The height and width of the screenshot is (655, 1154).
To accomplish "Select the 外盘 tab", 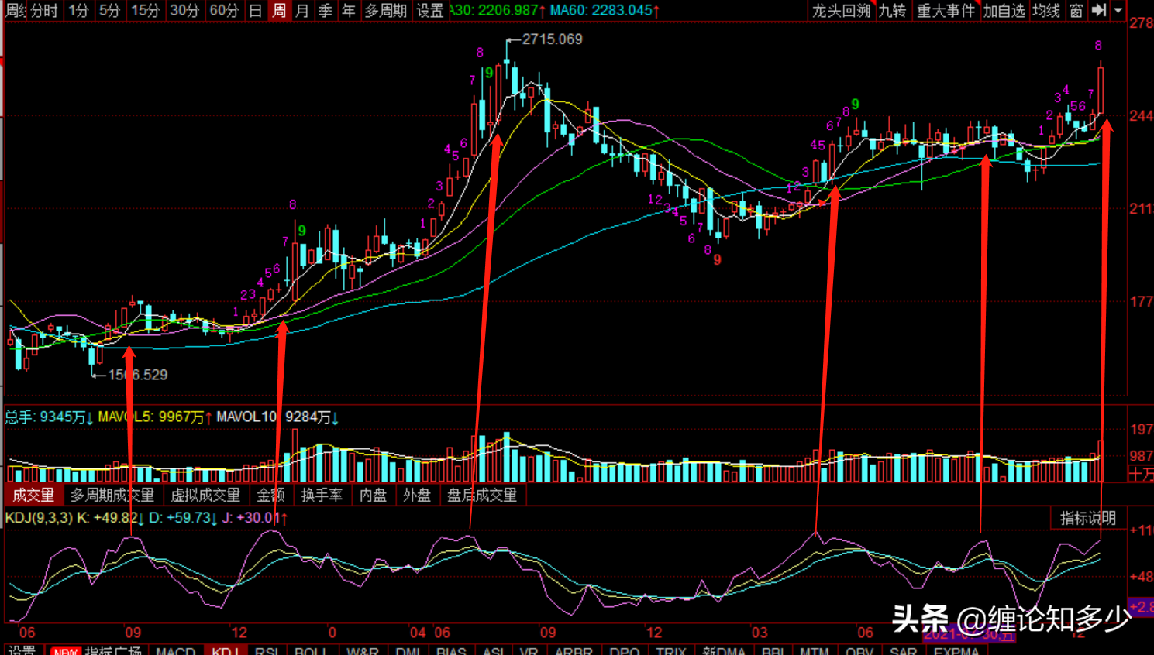I will tap(417, 495).
